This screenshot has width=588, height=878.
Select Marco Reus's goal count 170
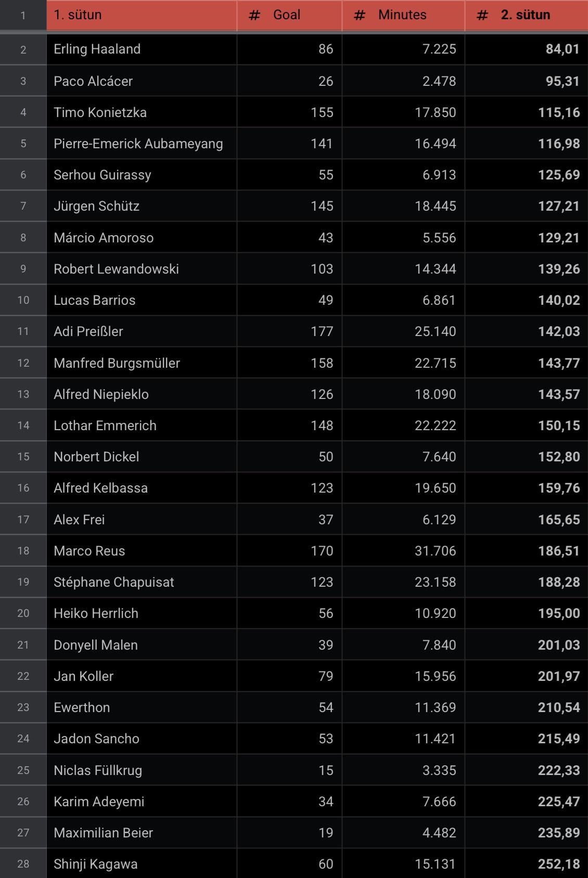coord(322,551)
